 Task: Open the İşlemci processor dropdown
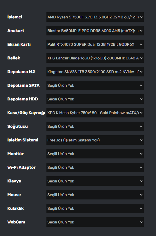point(95,17)
